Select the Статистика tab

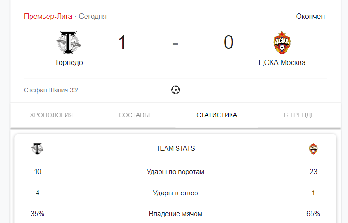(x=217, y=115)
